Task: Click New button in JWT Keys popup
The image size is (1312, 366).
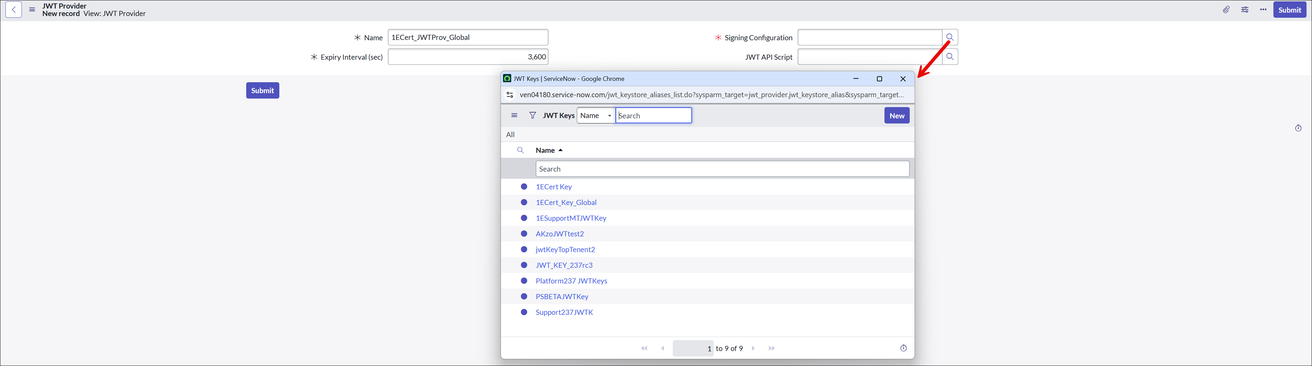Action: (x=896, y=116)
